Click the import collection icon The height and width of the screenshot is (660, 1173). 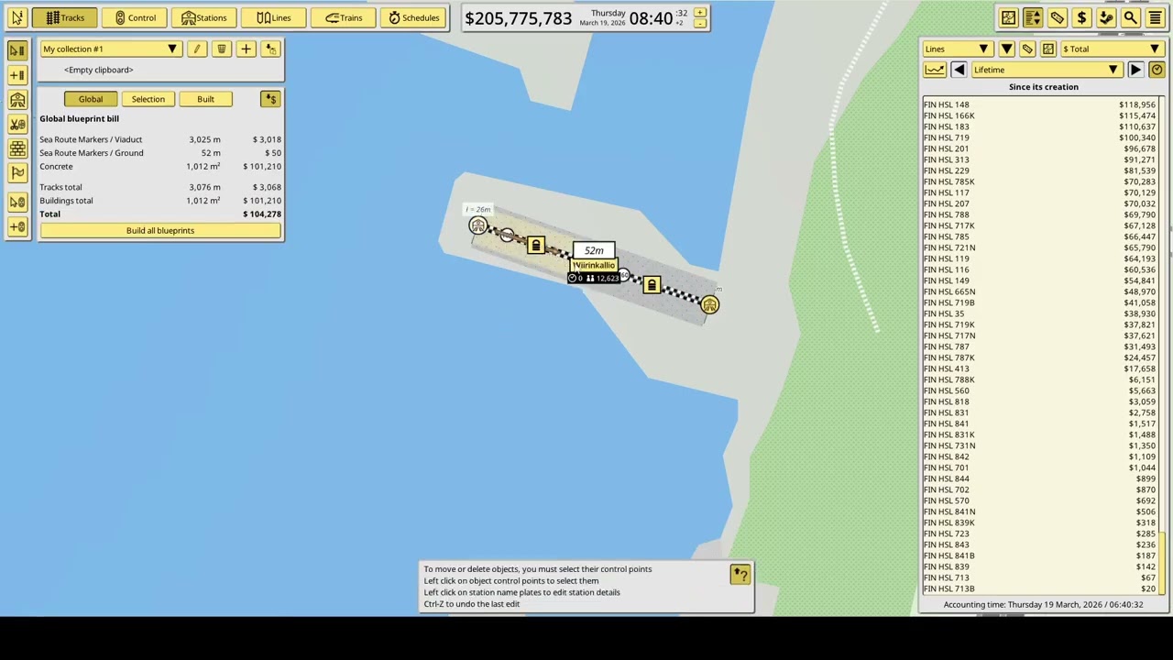270,49
